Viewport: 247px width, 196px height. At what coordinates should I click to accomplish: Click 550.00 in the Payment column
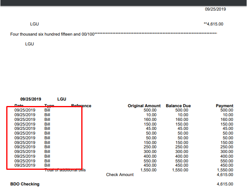click(227, 161)
